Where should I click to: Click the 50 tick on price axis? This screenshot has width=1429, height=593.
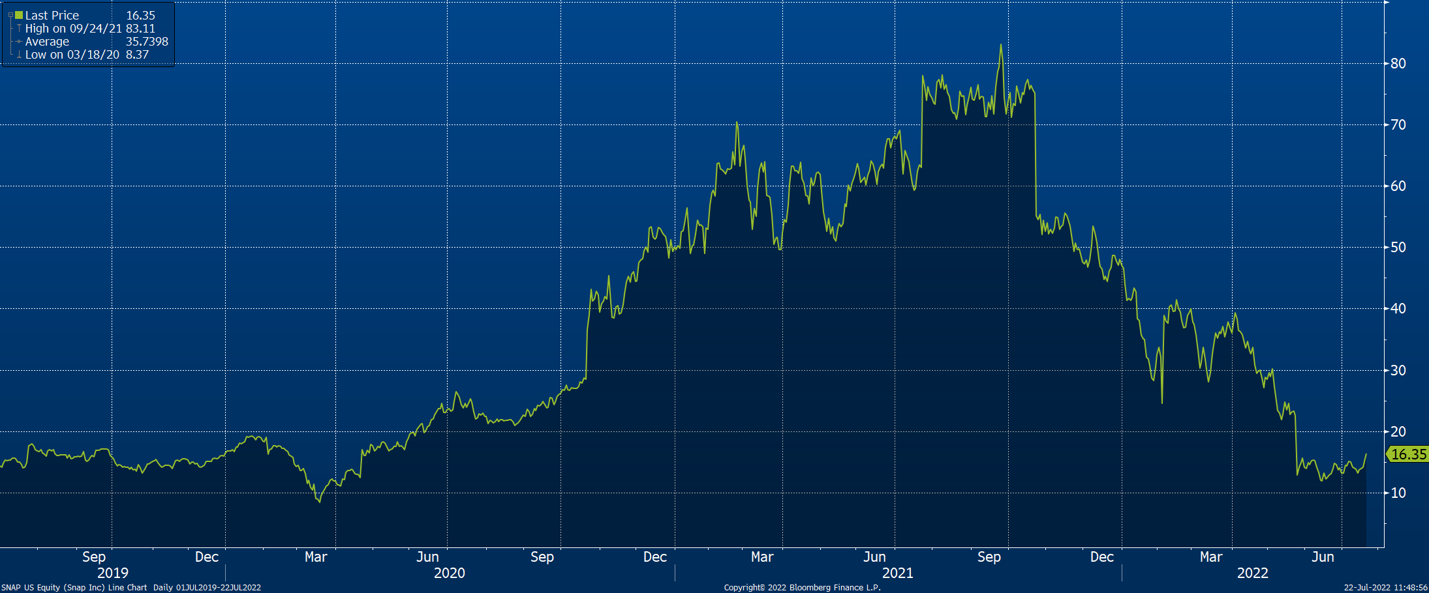tap(1398, 248)
